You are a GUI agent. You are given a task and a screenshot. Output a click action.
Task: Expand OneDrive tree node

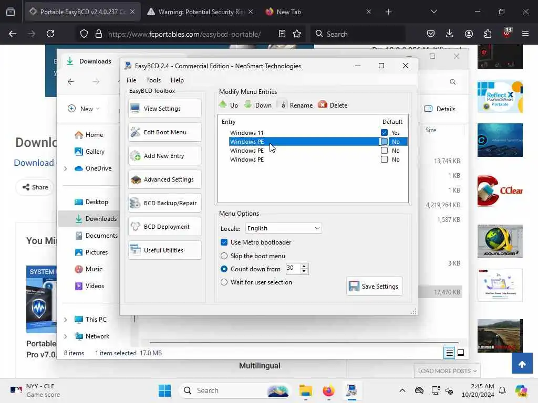65,168
